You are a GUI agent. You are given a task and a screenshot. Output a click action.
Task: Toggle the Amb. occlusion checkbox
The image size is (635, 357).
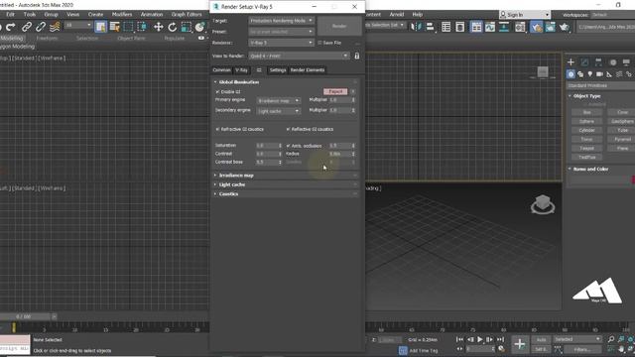tap(289, 146)
